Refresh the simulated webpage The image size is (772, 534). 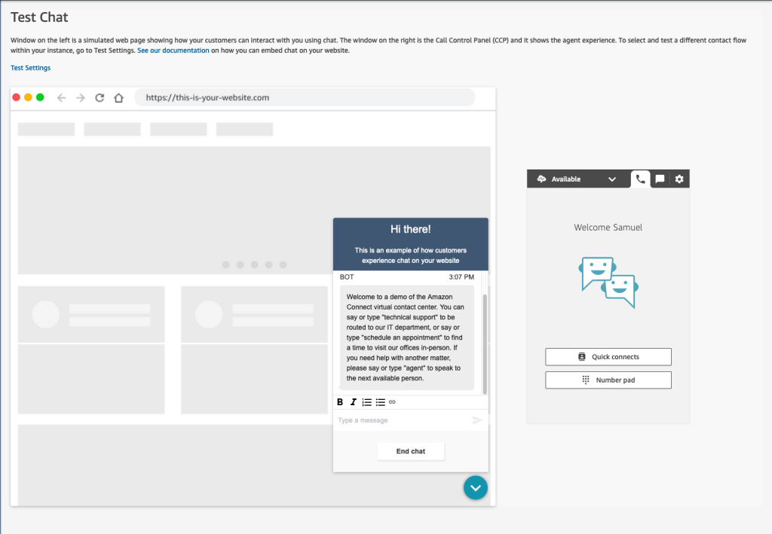[99, 97]
